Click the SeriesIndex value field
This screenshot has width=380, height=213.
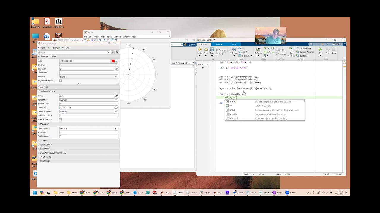[88, 73]
